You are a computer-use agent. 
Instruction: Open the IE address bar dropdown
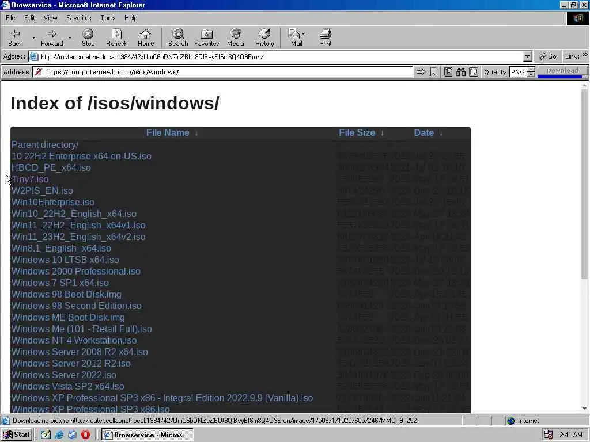pos(528,57)
